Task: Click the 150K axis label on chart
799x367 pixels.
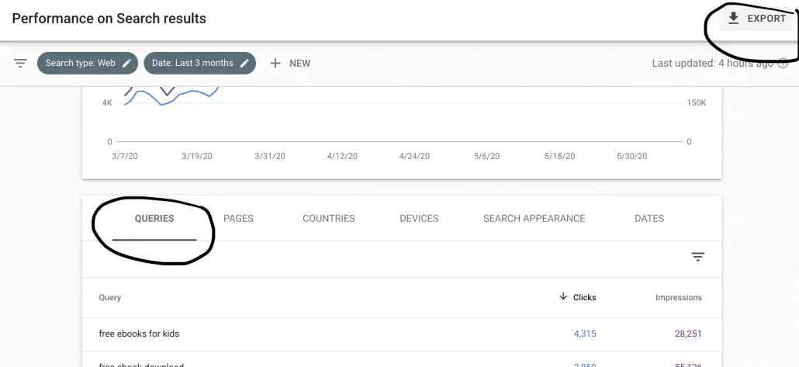Action: tap(697, 103)
